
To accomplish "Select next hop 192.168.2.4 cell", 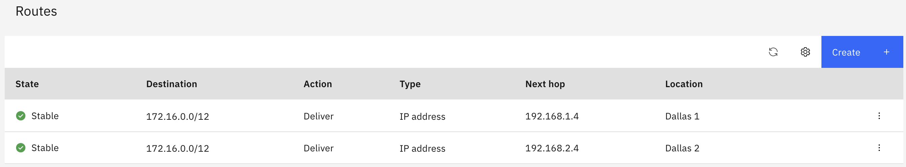I will pyautogui.click(x=552, y=148).
